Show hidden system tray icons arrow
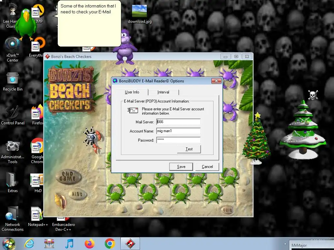Image resolution: width=334 pixels, height=250 pixels. pos(285,243)
